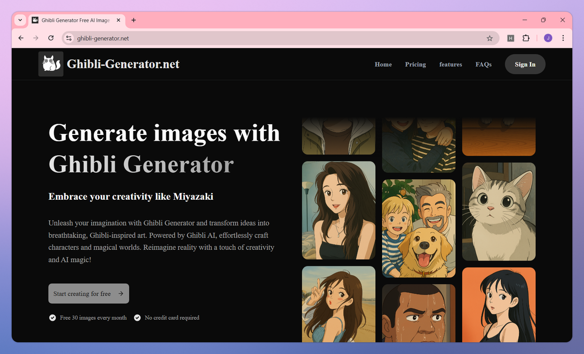The image size is (584, 354).
Task: Click 'Embrace your creativity like Miyazaki' subheading
Action: [131, 197]
